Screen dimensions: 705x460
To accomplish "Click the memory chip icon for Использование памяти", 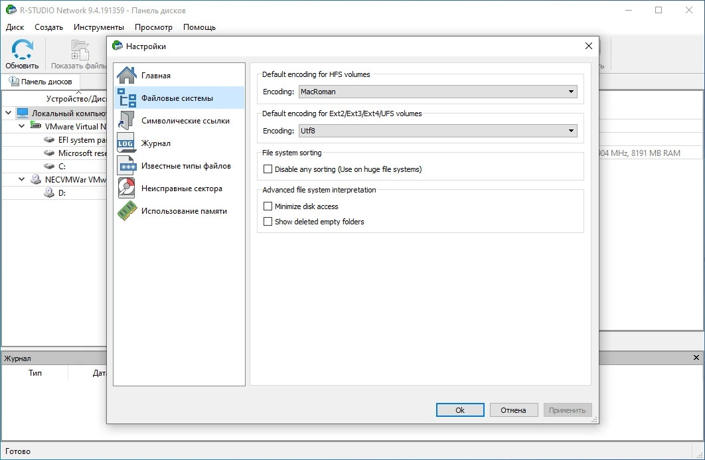I will 127,211.
